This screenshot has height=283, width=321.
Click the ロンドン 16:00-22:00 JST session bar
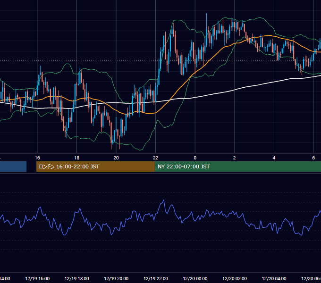[x=95, y=166]
